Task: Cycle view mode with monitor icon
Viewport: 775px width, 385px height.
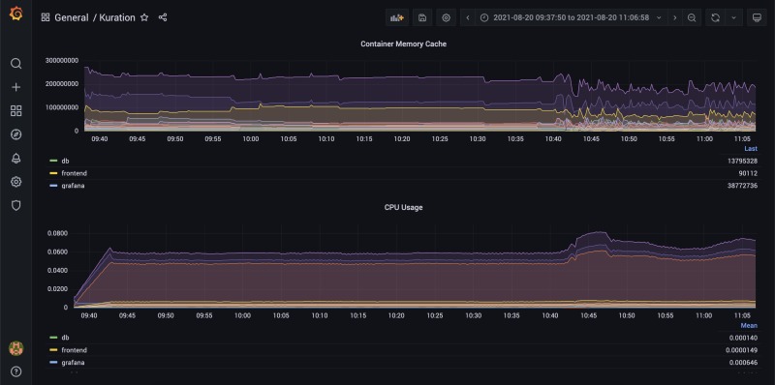Action: pos(757,17)
